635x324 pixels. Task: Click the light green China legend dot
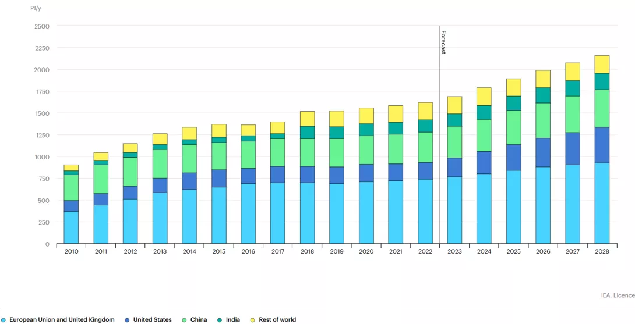184,320
